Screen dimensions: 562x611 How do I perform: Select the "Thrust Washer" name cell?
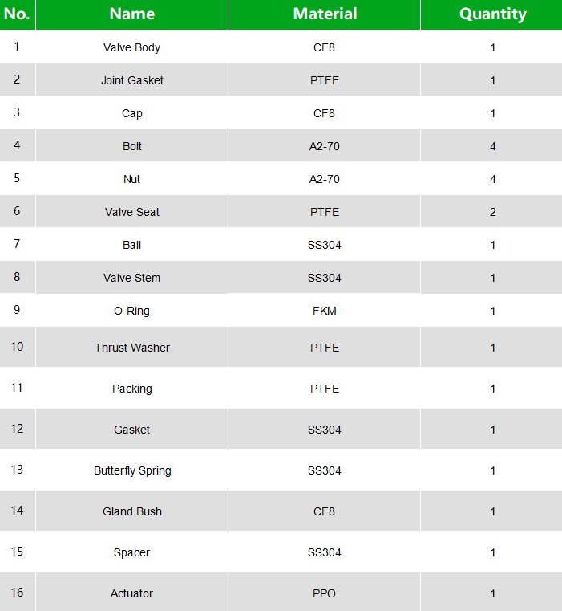click(131, 348)
